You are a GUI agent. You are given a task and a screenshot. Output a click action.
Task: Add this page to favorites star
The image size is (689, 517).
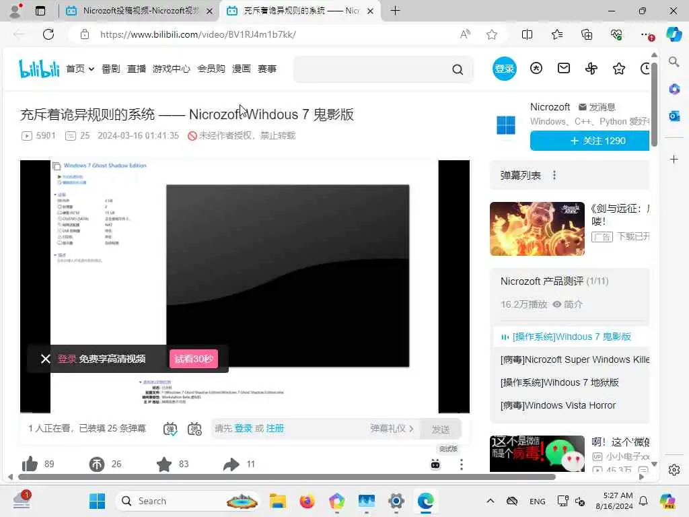tap(492, 34)
